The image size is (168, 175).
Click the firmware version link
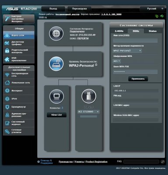(112, 14)
